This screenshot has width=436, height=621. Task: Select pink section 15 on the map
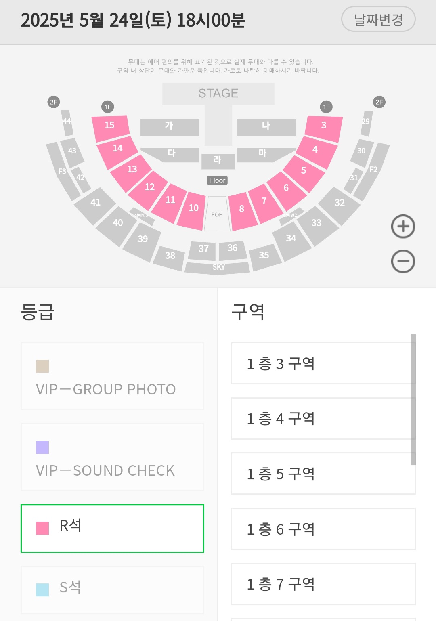click(x=110, y=127)
